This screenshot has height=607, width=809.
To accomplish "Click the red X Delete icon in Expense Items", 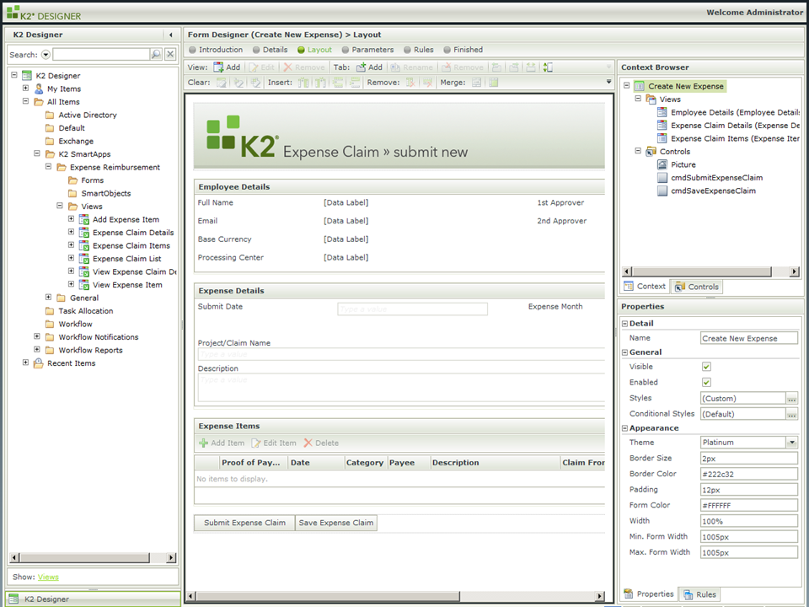I will click(308, 443).
